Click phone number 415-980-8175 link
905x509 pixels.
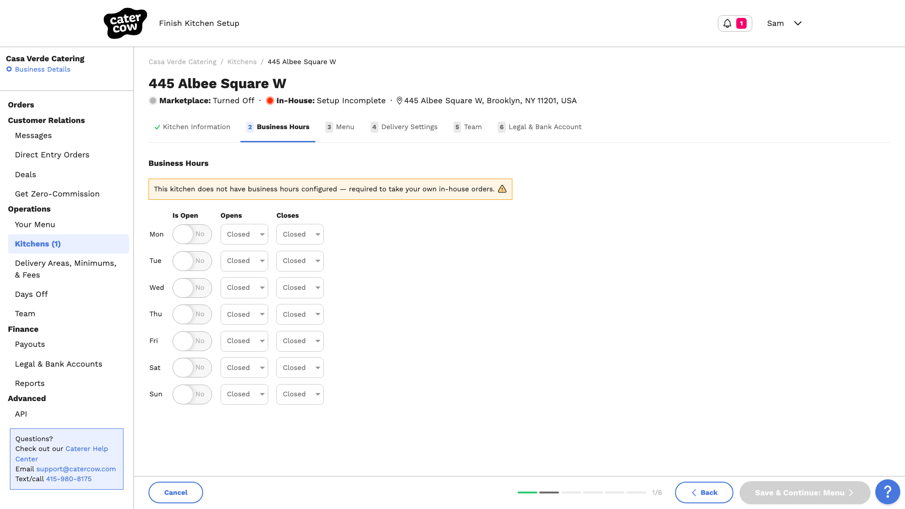click(69, 479)
